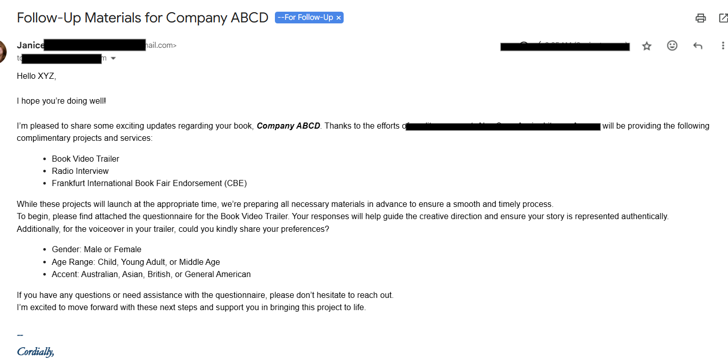This screenshot has width=728, height=364.
Task: Print the email using the printer icon
Action: [701, 18]
